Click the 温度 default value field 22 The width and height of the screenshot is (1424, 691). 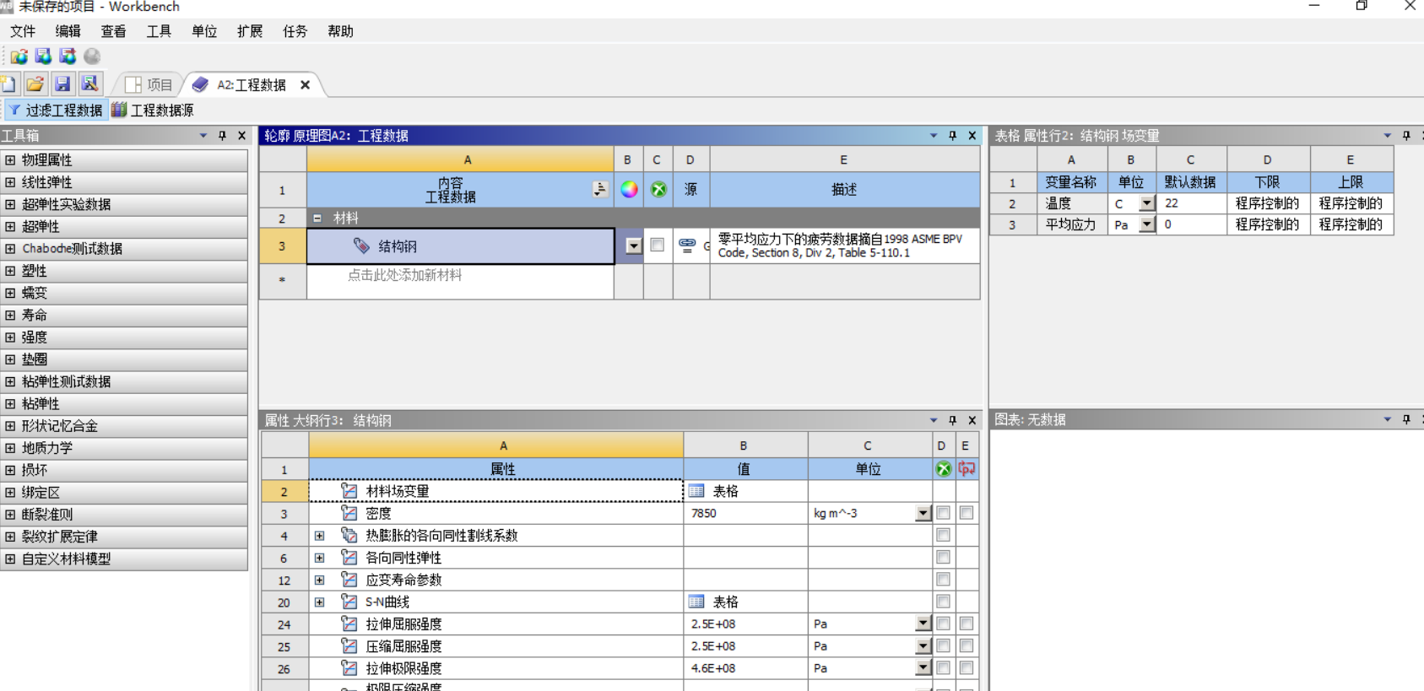tap(1190, 203)
